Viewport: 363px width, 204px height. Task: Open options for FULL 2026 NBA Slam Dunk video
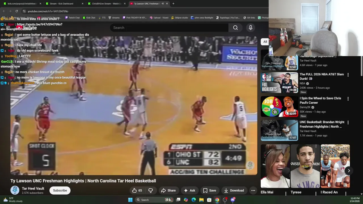point(348,75)
